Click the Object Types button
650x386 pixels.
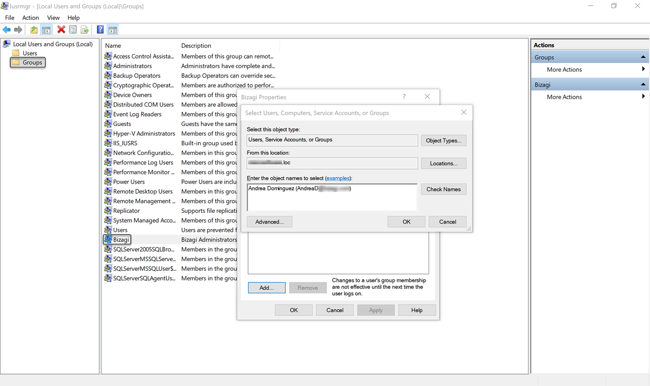444,140
